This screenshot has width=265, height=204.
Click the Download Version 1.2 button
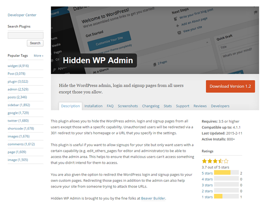click(231, 86)
